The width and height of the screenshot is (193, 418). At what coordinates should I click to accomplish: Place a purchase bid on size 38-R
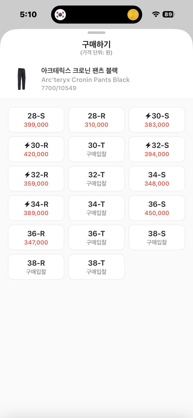(x=36, y=267)
